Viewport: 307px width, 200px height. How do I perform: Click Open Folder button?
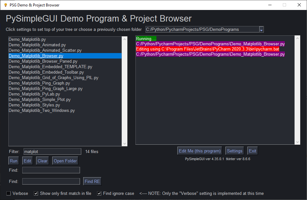(65, 160)
